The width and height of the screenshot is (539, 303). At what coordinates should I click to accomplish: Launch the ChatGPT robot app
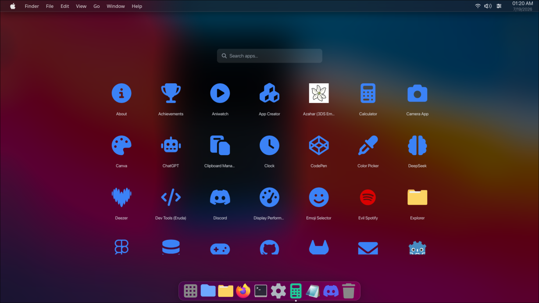(x=171, y=145)
